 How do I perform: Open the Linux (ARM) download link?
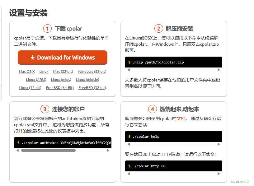[36, 80]
